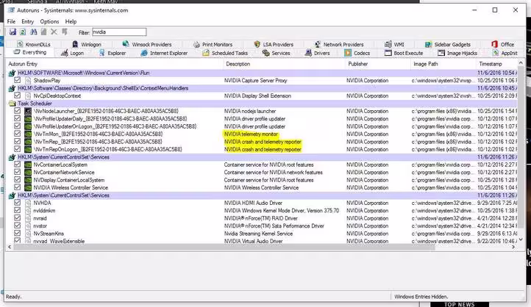Uncheck the NVHDA driver entry
The height and width of the screenshot is (307, 531).
click(x=17, y=203)
